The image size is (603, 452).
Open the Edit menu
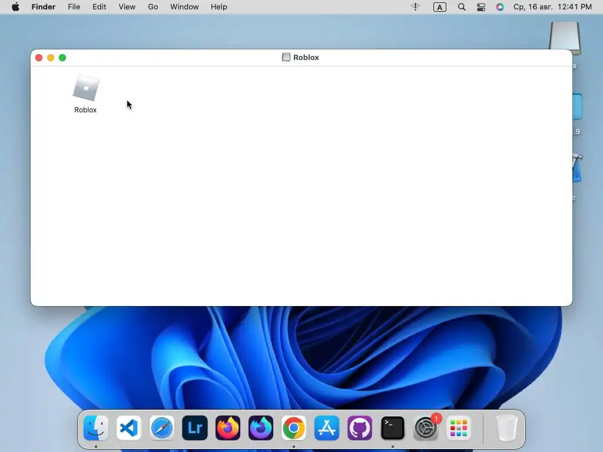coord(99,7)
